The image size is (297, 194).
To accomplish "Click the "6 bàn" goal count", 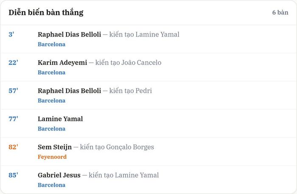I will click(280, 12).
